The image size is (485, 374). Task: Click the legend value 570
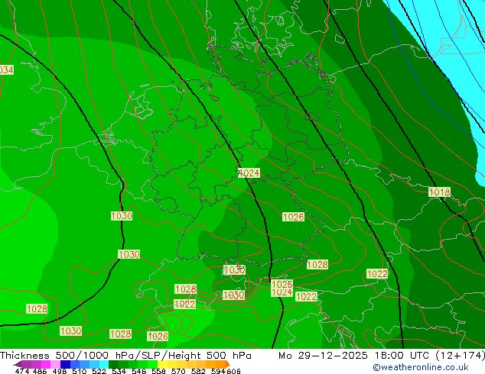[178, 371]
